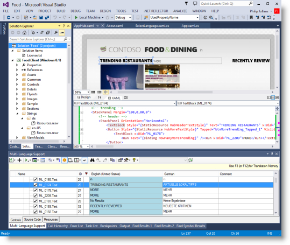The width and height of the screenshot is (290, 245).
Task: Open the BUILD menu
Action: pos(61,11)
